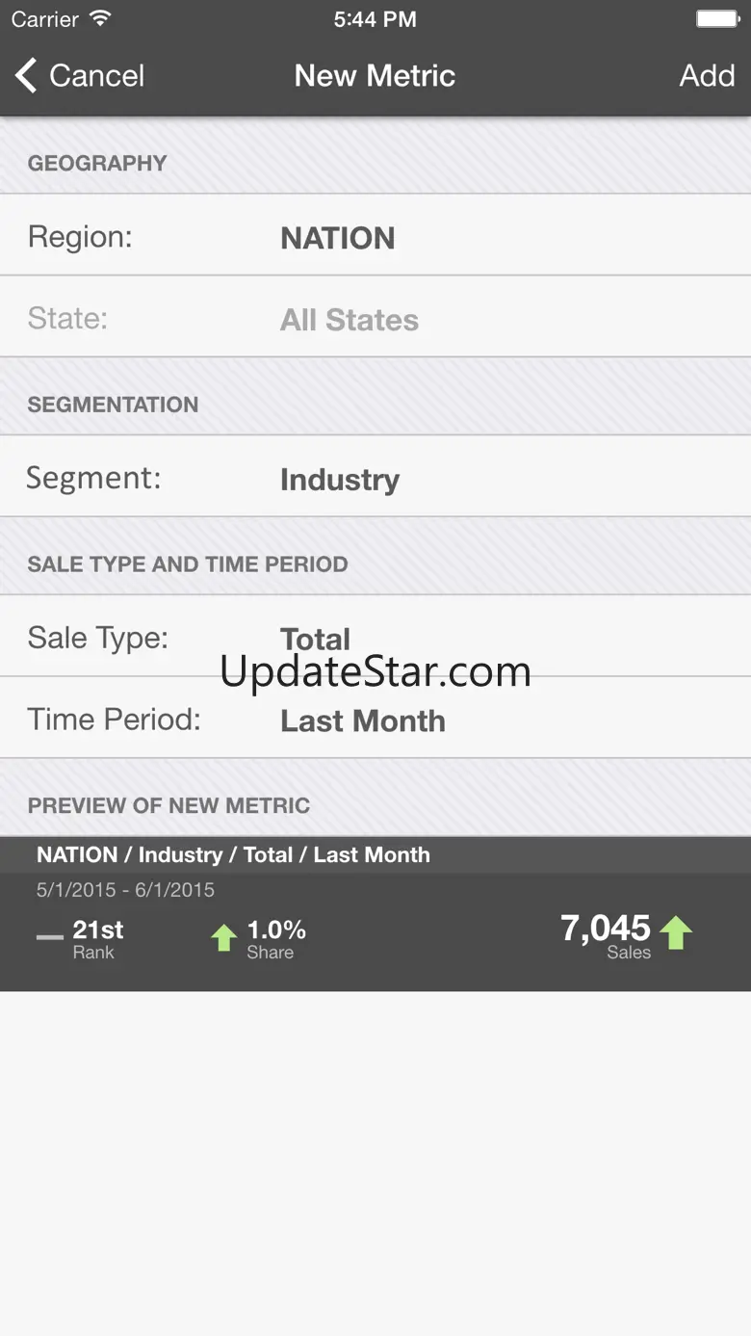751x1336 pixels.
Task: Tap the battery icon in status bar
Action: point(716,18)
